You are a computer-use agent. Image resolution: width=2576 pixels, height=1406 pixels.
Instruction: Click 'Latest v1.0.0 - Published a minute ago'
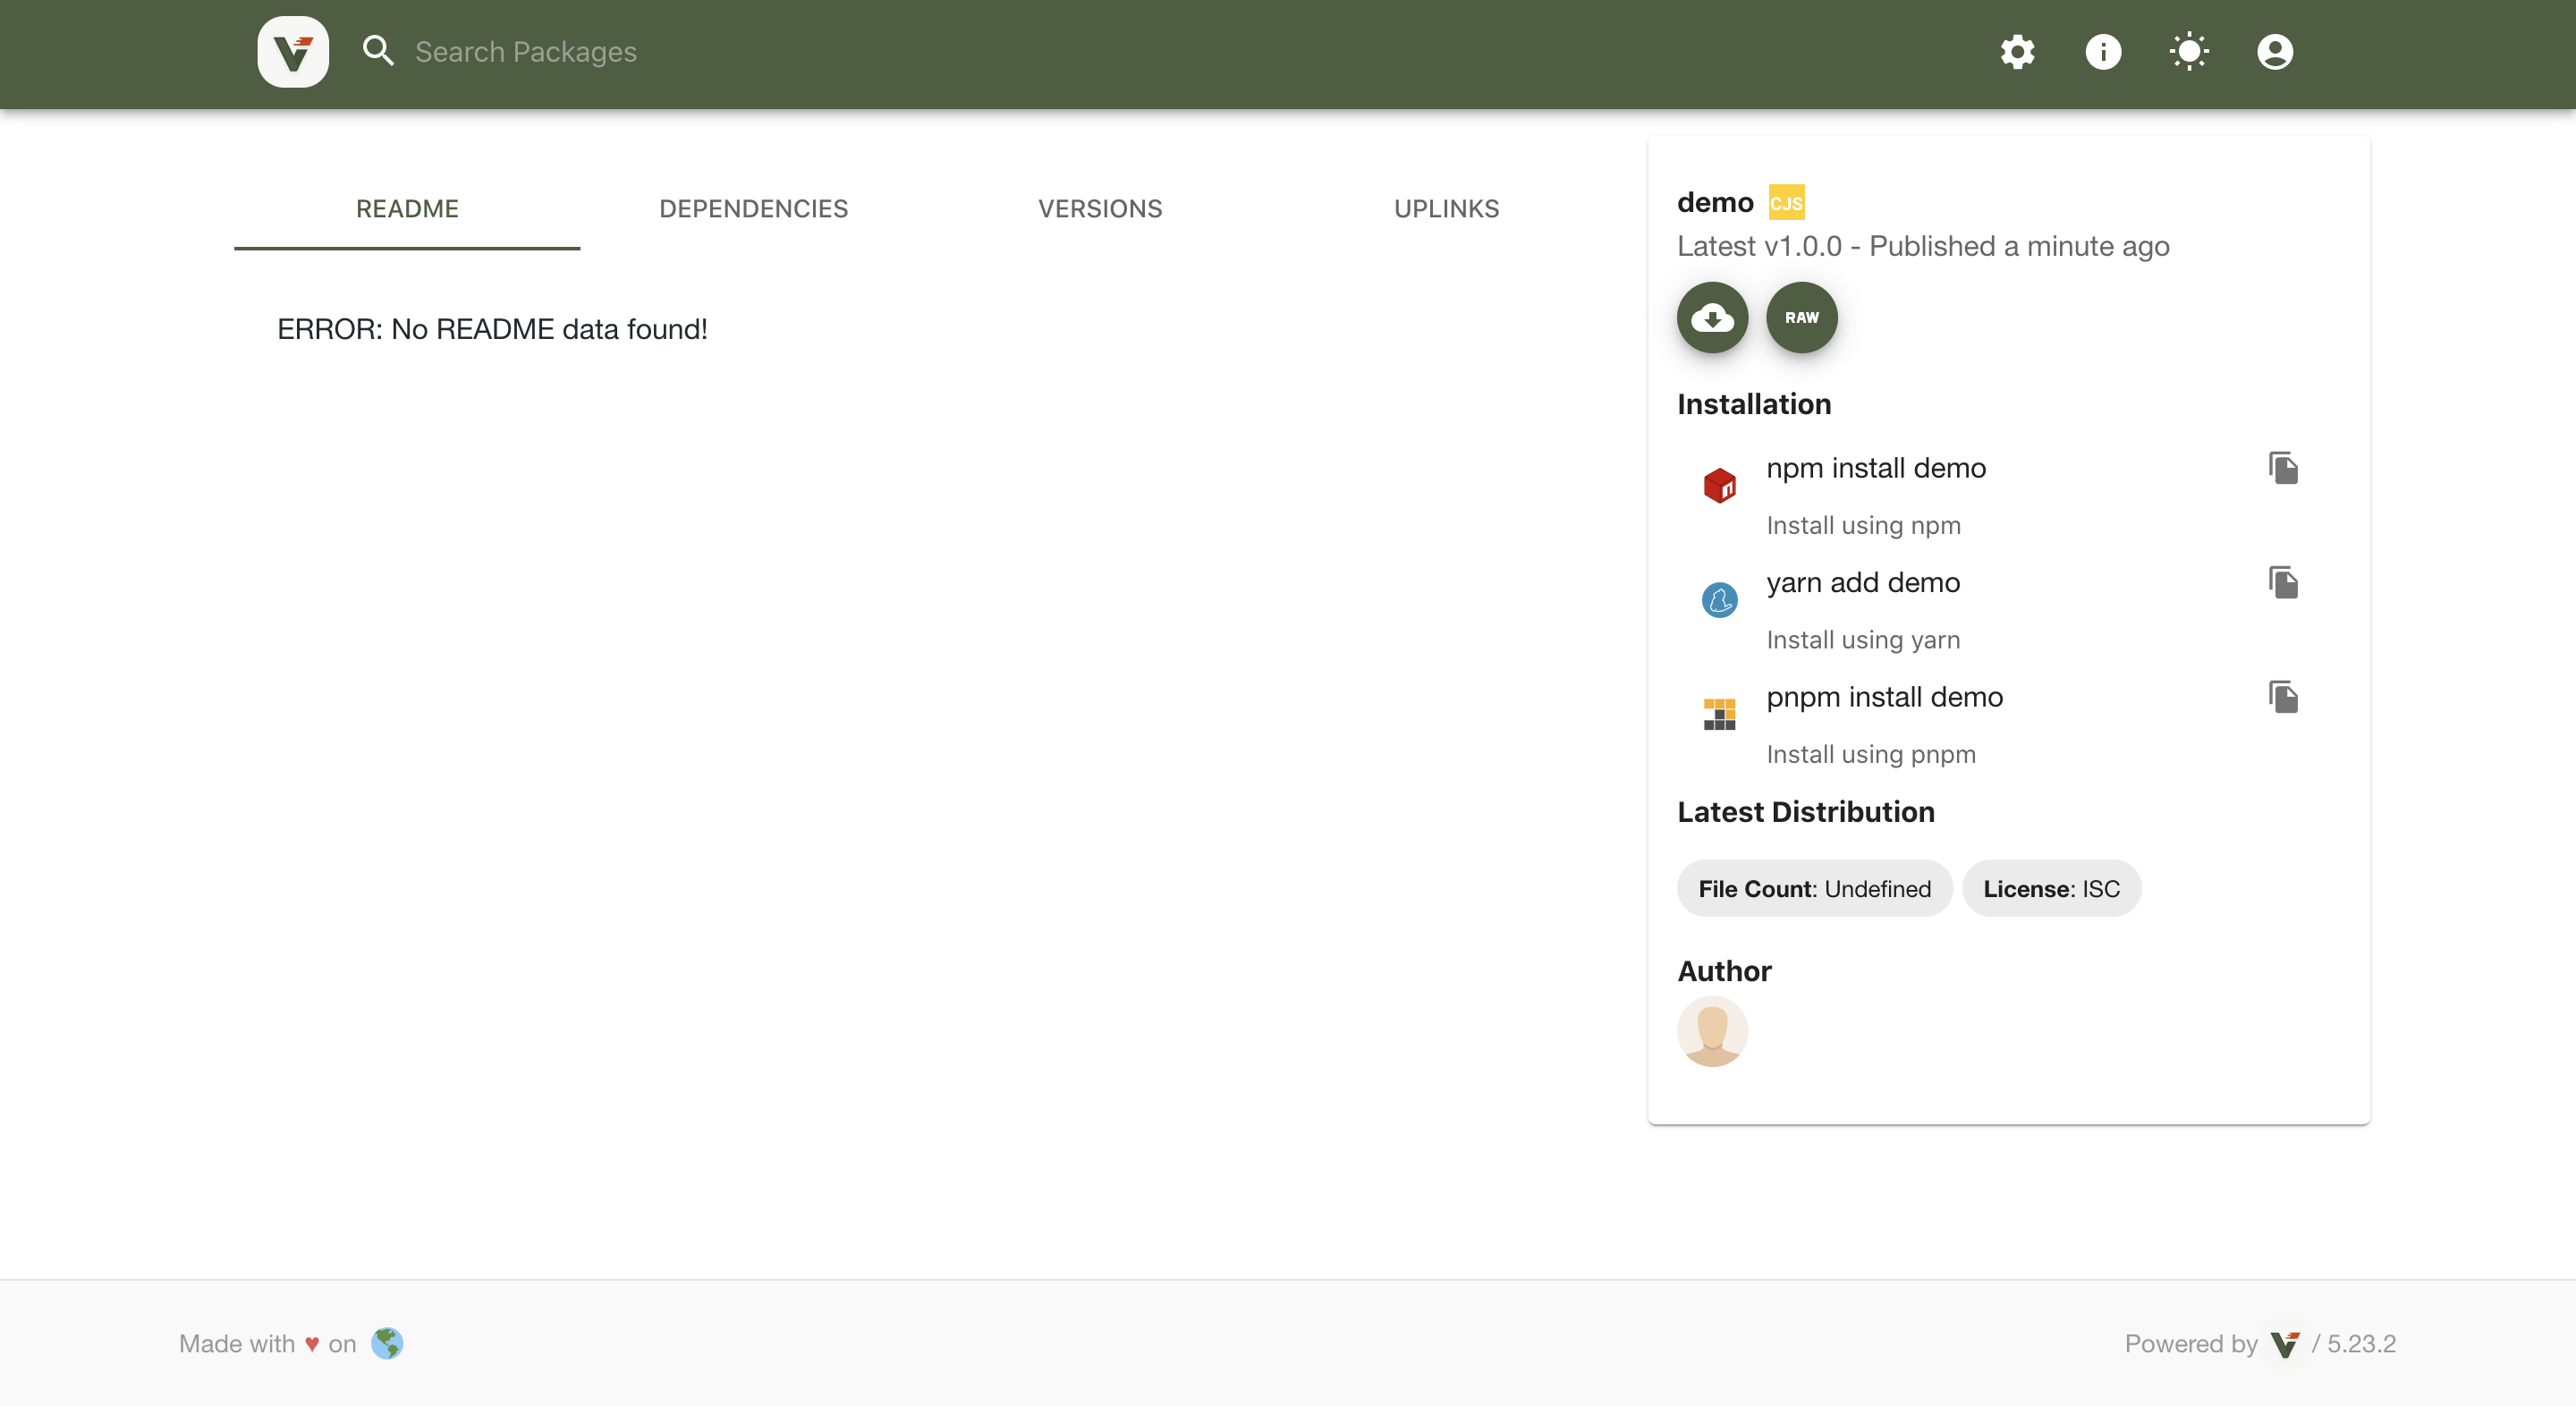pos(1923,246)
